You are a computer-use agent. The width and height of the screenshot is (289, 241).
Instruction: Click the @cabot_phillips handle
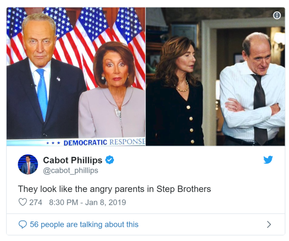[71, 170]
